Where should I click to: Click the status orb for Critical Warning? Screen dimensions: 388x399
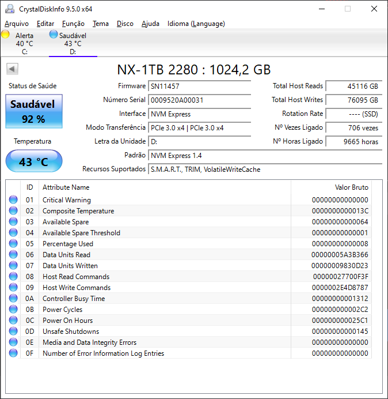[x=13, y=199]
